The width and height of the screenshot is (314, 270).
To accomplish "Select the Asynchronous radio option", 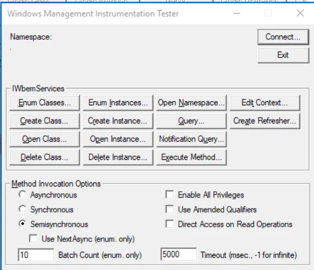I will pyautogui.click(x=23, y=194).
